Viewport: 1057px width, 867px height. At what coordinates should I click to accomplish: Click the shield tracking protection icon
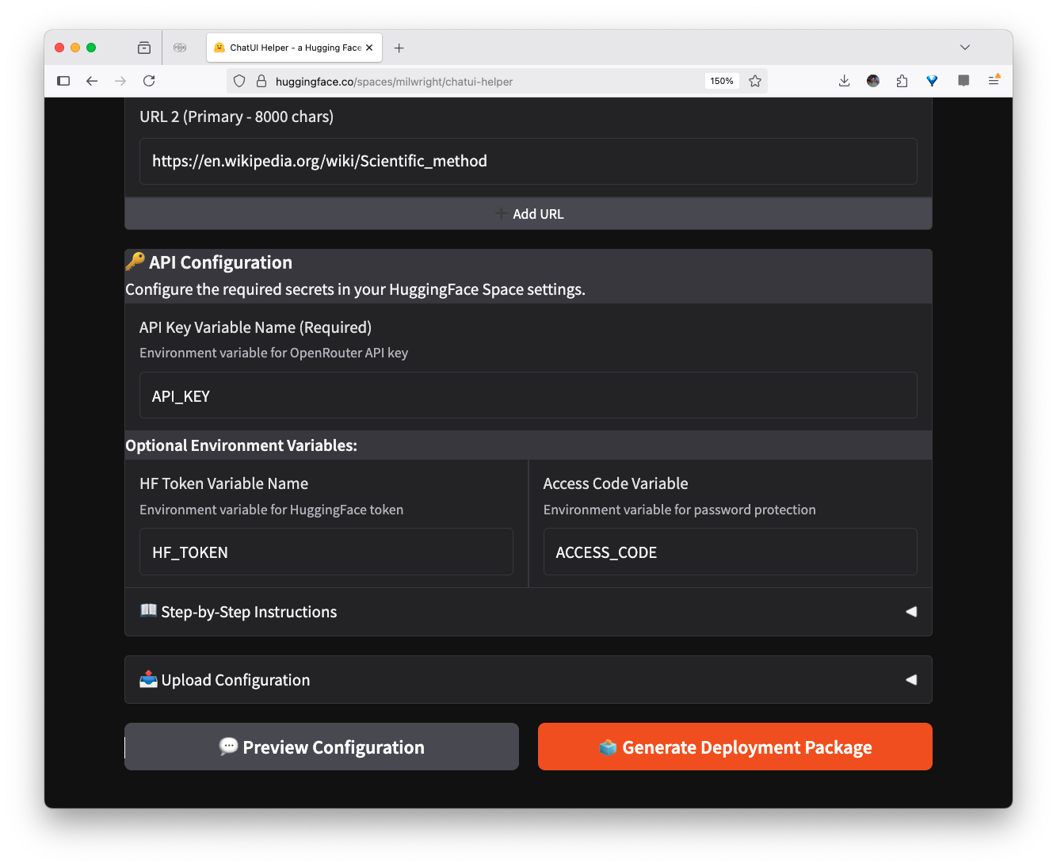(x=239, y=81)
